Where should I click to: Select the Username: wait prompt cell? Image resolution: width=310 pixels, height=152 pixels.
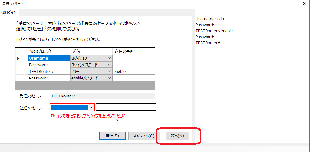pyautogui.click(x=49, y=58)
